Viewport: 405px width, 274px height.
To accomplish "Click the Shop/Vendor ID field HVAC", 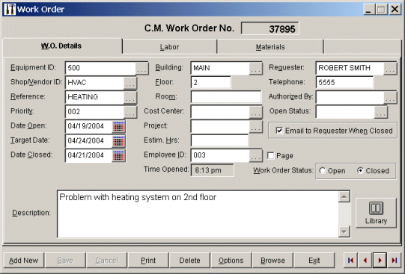I will [95, 83].
